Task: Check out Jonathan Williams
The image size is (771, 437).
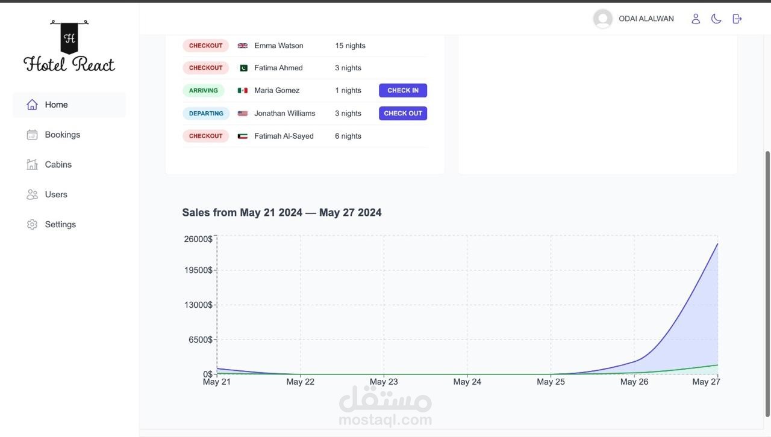Action: click(402, 113)
